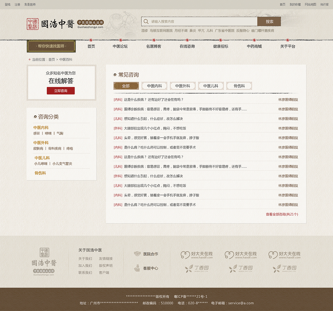Click footer 加入我们 link
This screenshot has width=333, height=311.
click(x=85, y=266)
